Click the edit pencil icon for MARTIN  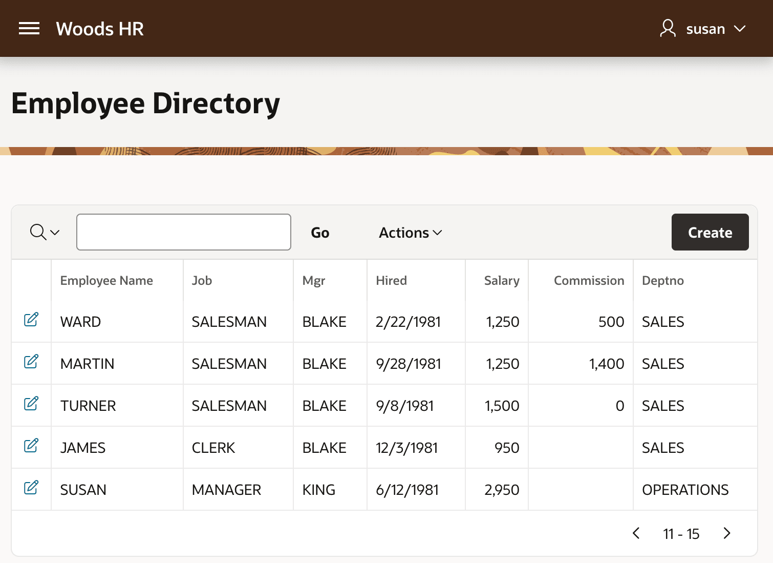pos(31,361)
